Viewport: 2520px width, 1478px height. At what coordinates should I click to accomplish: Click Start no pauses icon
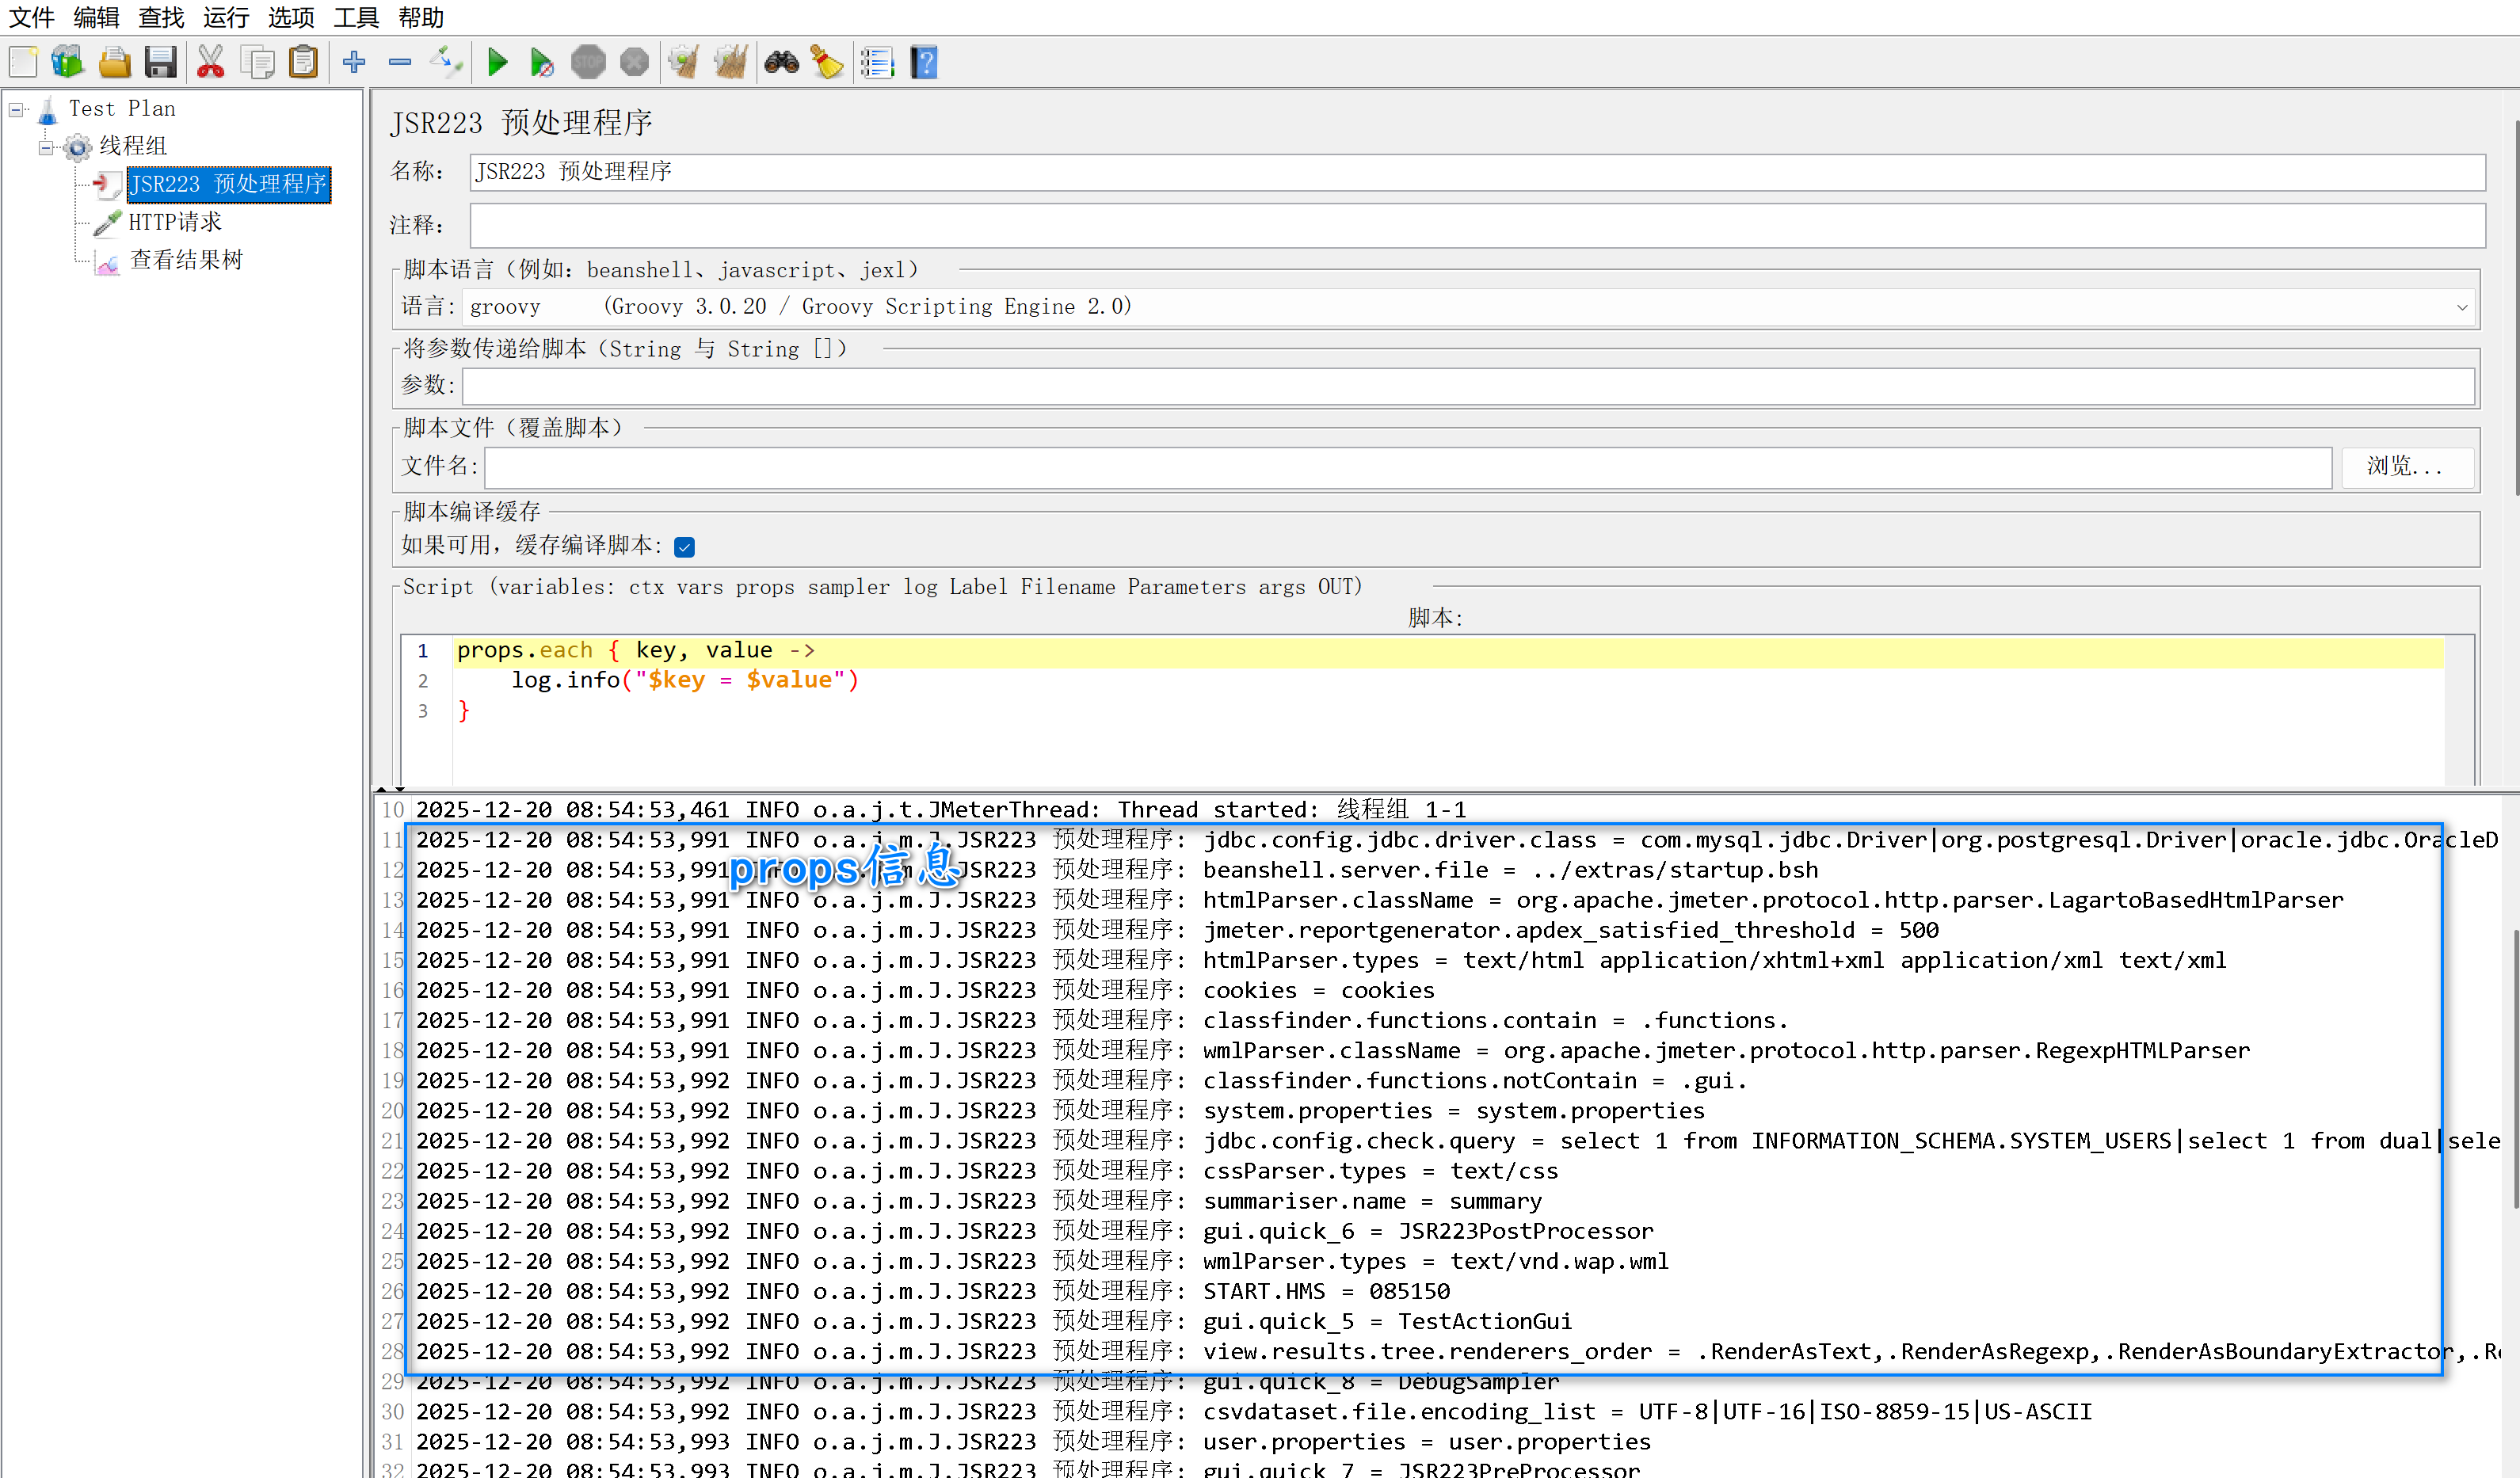coord(541,62)
